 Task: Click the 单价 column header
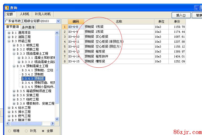(177, 22)
